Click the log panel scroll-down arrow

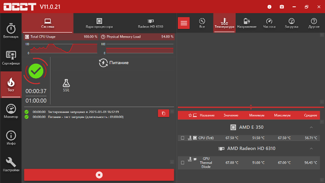(172, 162)
